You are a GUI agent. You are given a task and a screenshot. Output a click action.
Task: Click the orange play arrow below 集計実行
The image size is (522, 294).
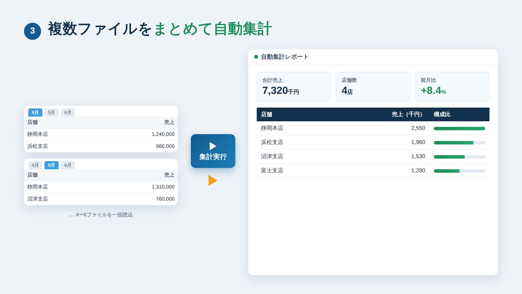[x=213, y=180]
